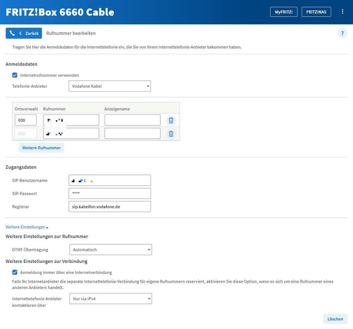Screen dimensions: 353x329
Task: Click the greyed second Ortsvorwahl field
Action: (x=26, y=134)
